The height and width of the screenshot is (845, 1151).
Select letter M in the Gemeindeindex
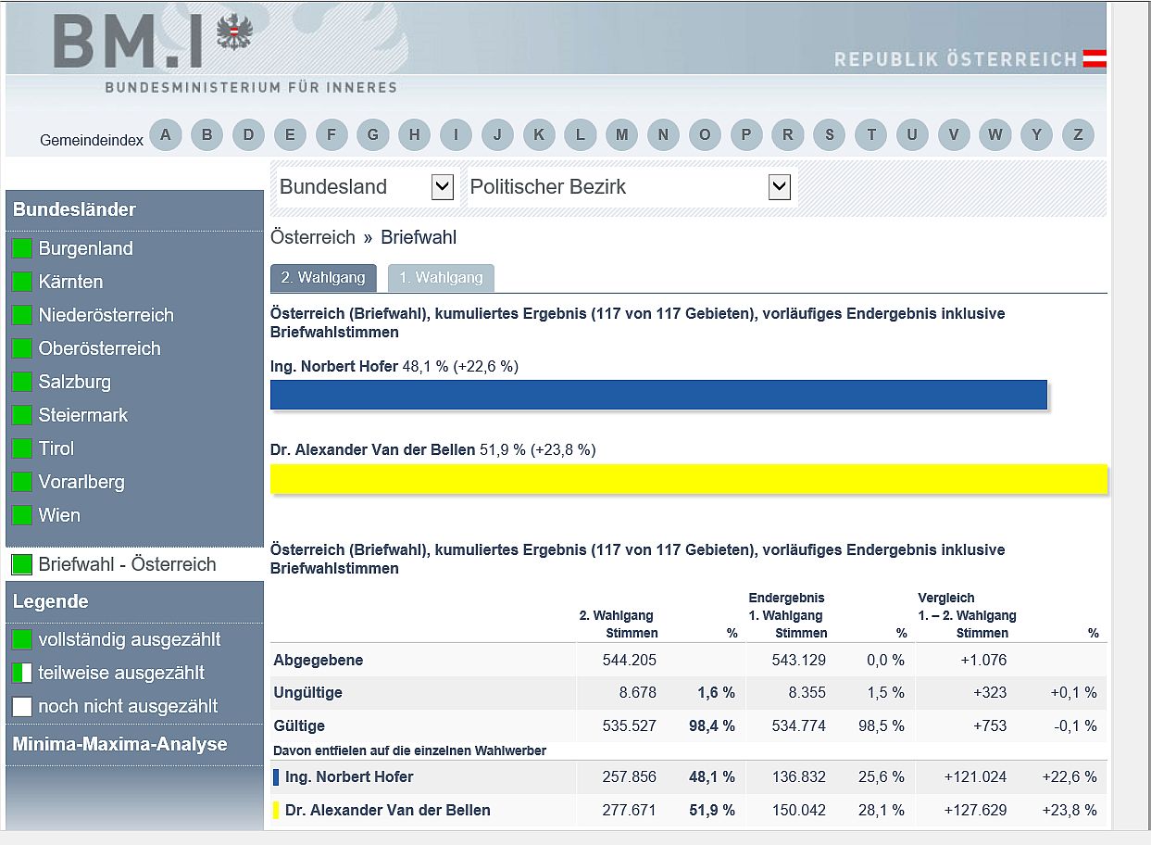621,135
